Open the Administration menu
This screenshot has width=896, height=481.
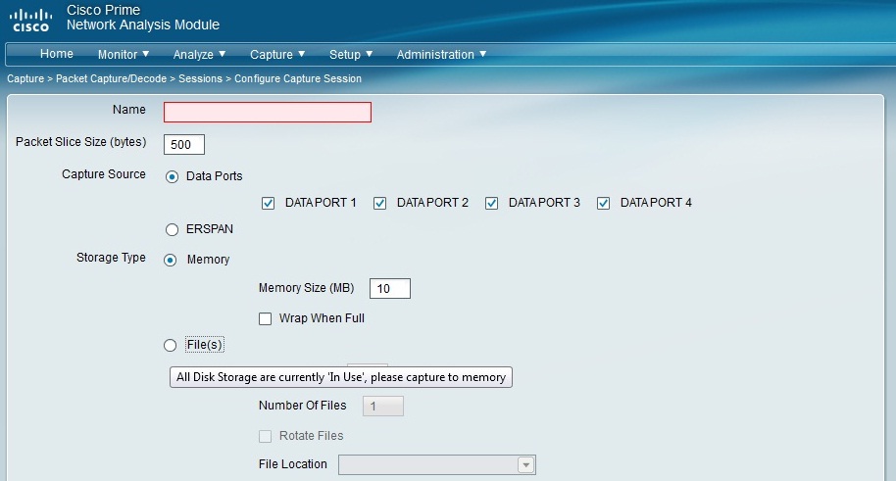tap(441, 54)
